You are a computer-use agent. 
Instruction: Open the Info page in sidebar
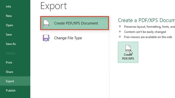(15, 7)
